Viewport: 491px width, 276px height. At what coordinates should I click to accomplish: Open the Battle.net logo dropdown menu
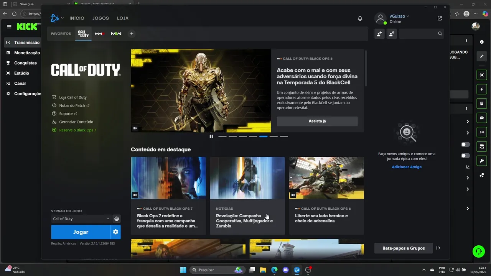coord(56,18)
